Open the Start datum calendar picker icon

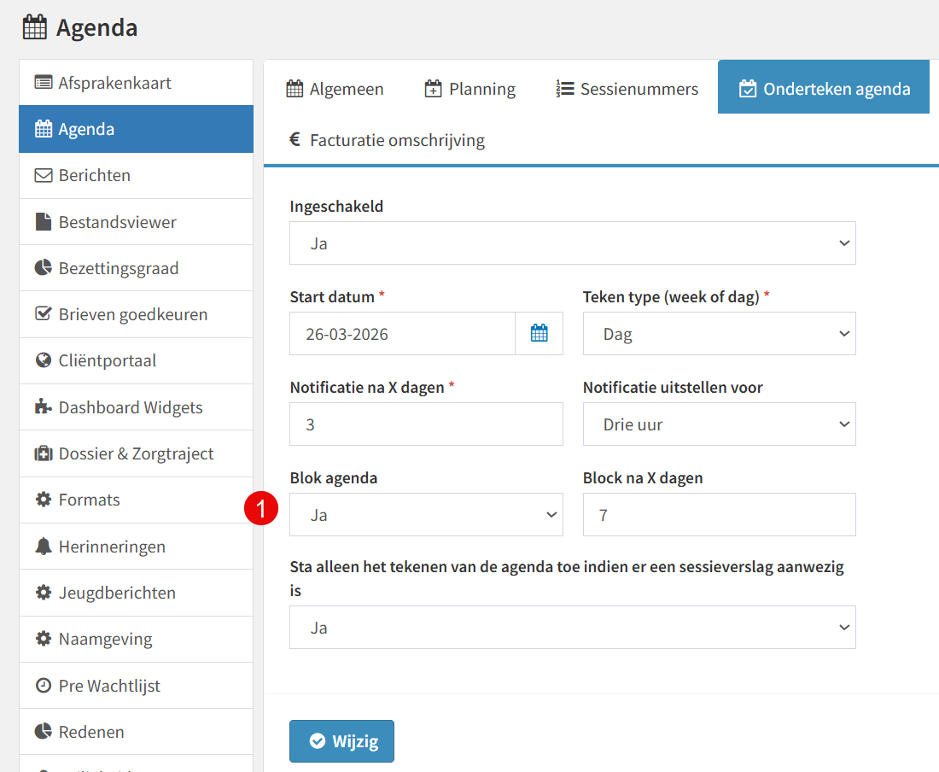click(539, 333)
